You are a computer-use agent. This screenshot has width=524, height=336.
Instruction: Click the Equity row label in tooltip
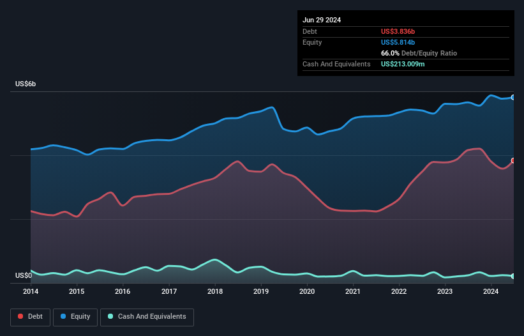coord(312,42)
